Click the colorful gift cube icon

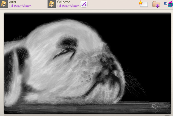(x=170, y=4)
